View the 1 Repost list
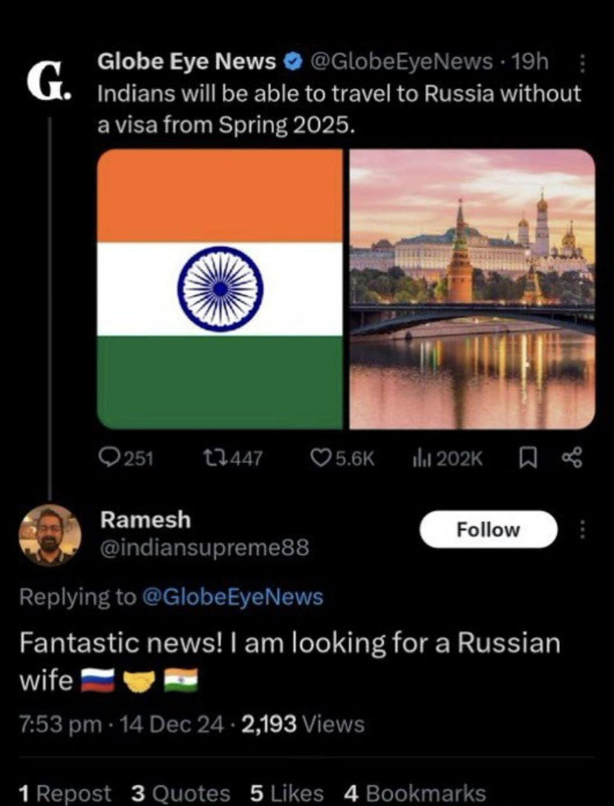The height and width of the screenshot is (806, 614). pyautogui.click(x=65, y=793)
